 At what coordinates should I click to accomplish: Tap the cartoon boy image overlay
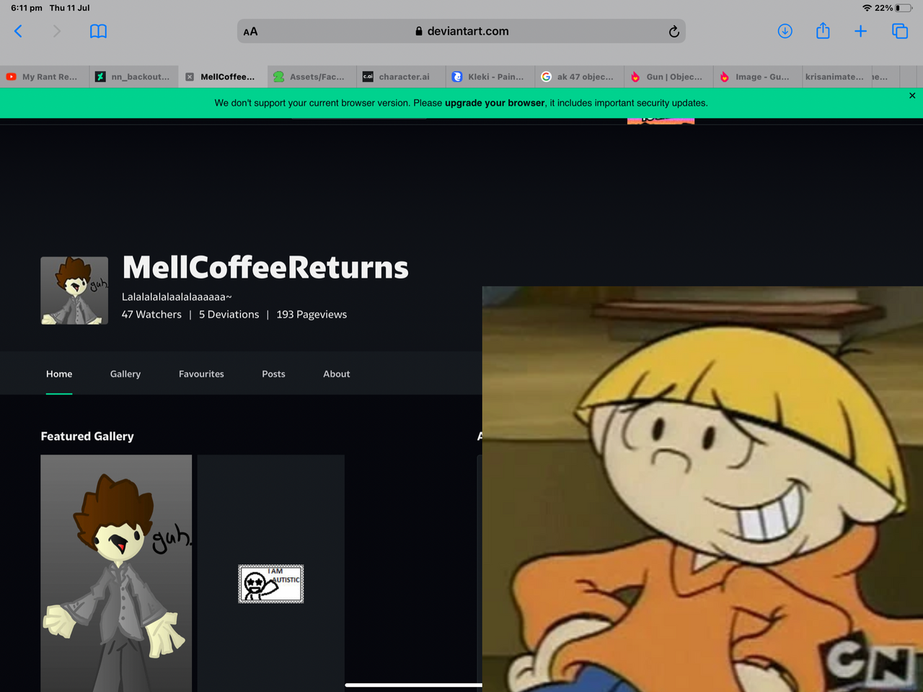tap(702, 489)
